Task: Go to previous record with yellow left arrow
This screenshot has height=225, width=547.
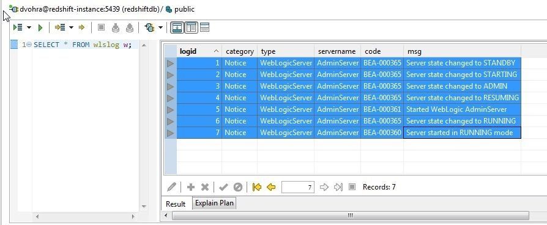Action: (271, 187)
